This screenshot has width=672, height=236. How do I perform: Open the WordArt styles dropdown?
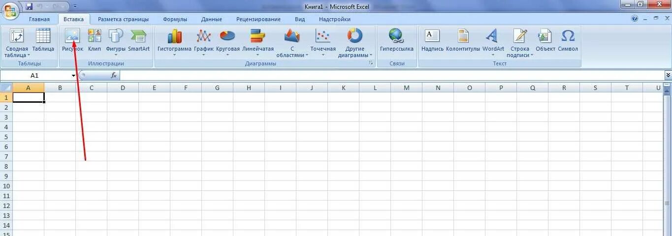(493, 55)
